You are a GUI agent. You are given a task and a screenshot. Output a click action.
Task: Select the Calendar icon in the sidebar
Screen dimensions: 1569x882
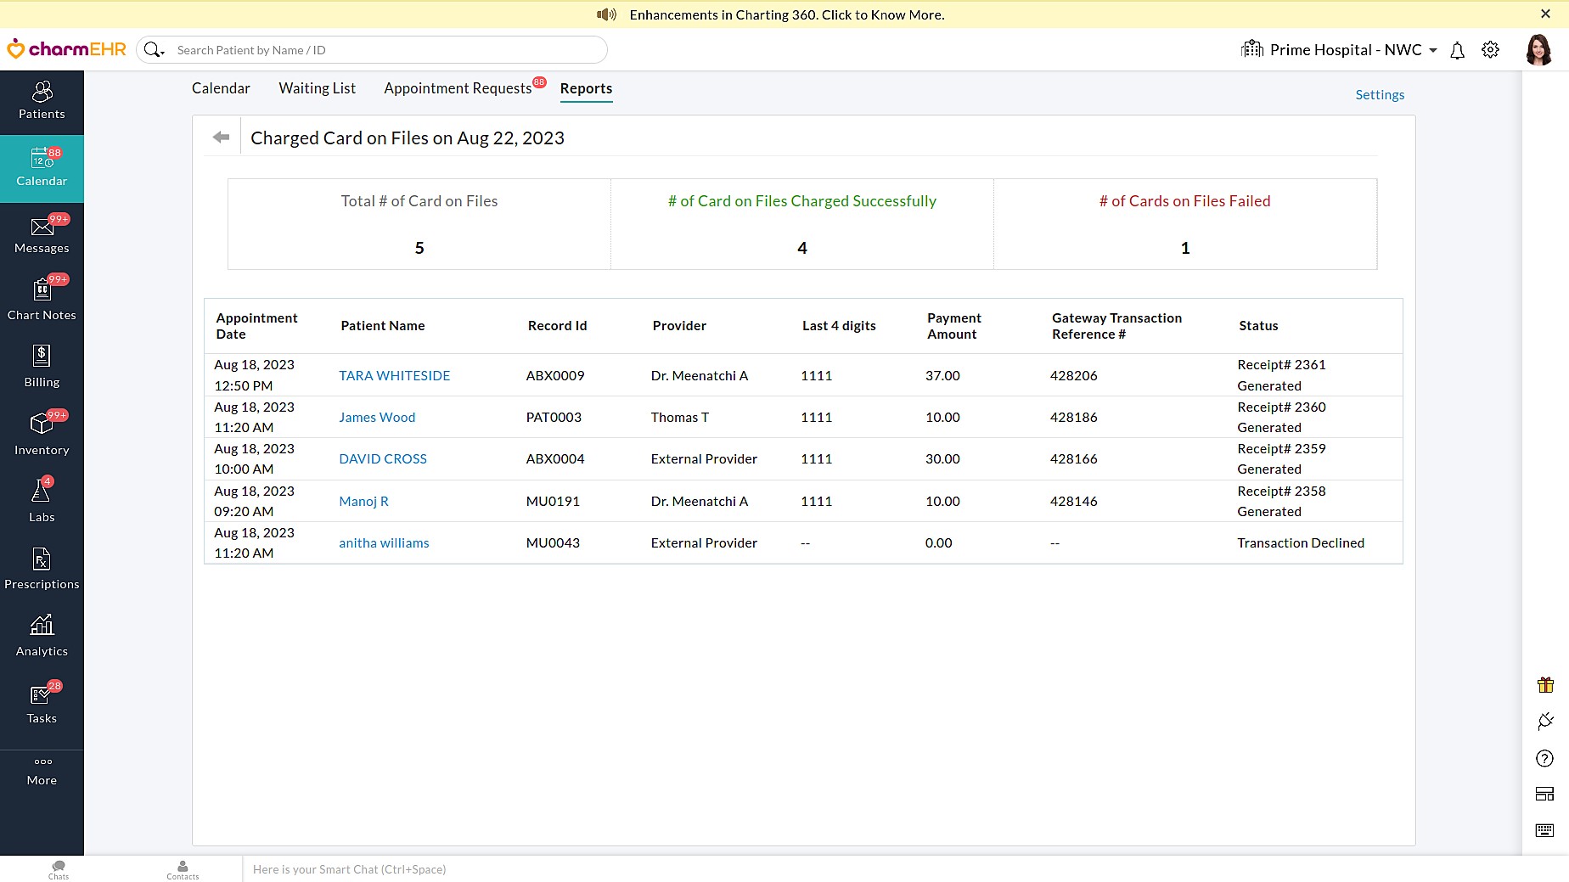pos(42,168)
